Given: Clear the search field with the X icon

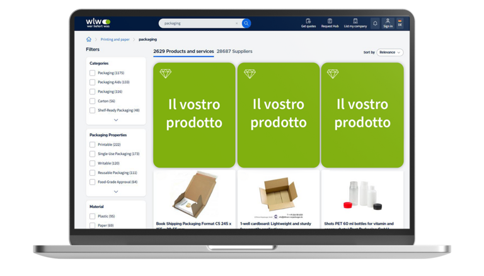Looking at the screenshot, I should click(237, 23).
